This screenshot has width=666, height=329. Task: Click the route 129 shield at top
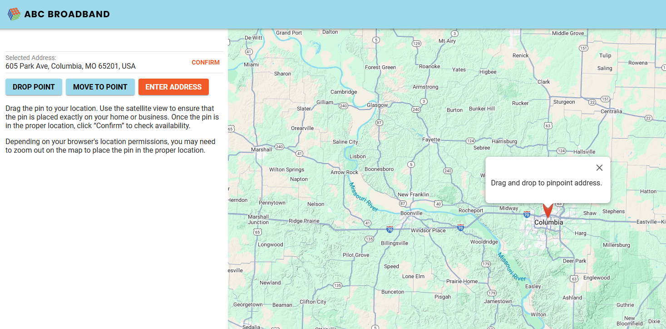[416, 44]
